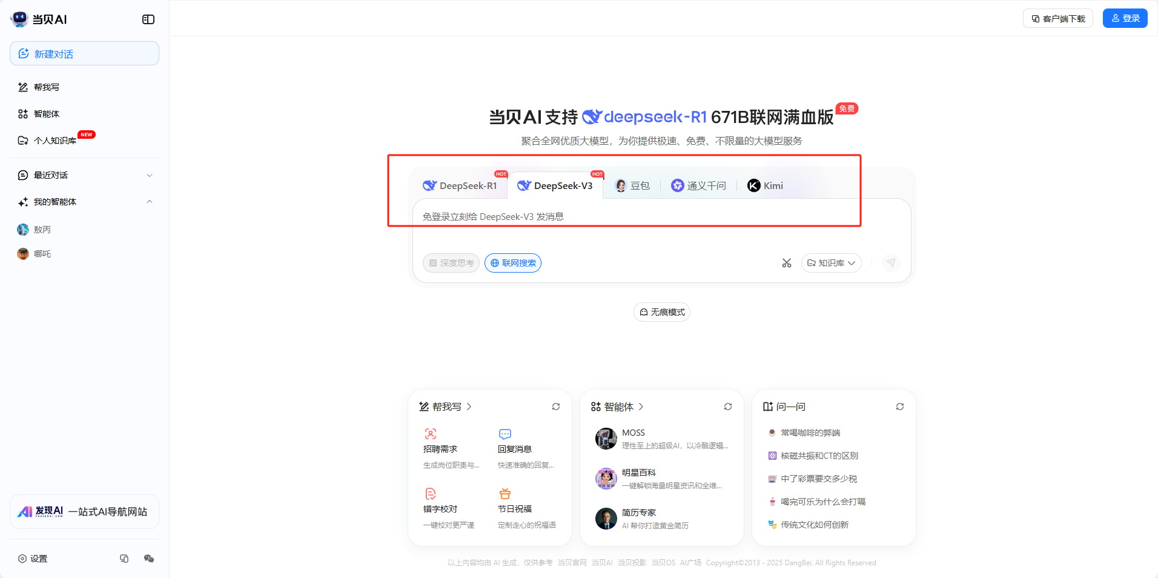
Task: Click the 登录 login button
Action: click(x=1125, y=19)
